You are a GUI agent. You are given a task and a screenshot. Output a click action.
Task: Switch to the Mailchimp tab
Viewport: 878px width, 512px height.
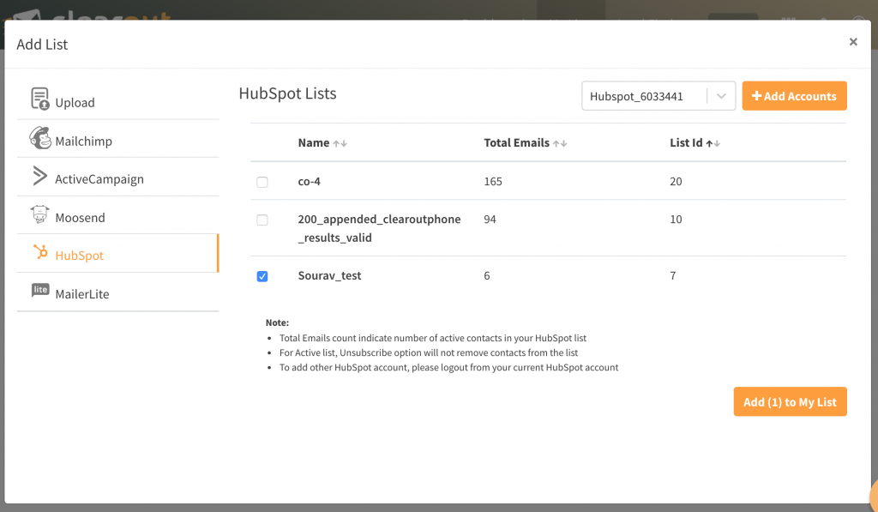[117, 139]
